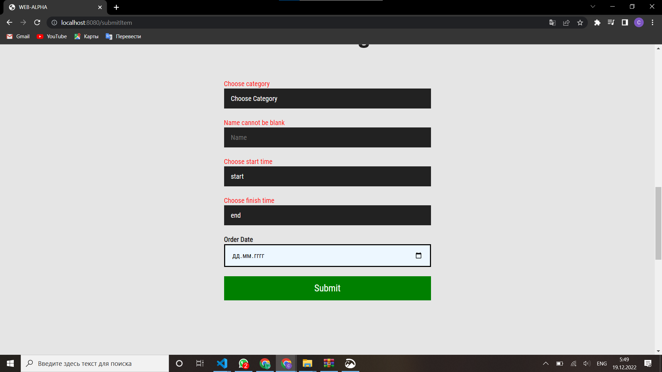Open the end time dropdown
This screenshot has width=662, height=372.
(327, 215)
